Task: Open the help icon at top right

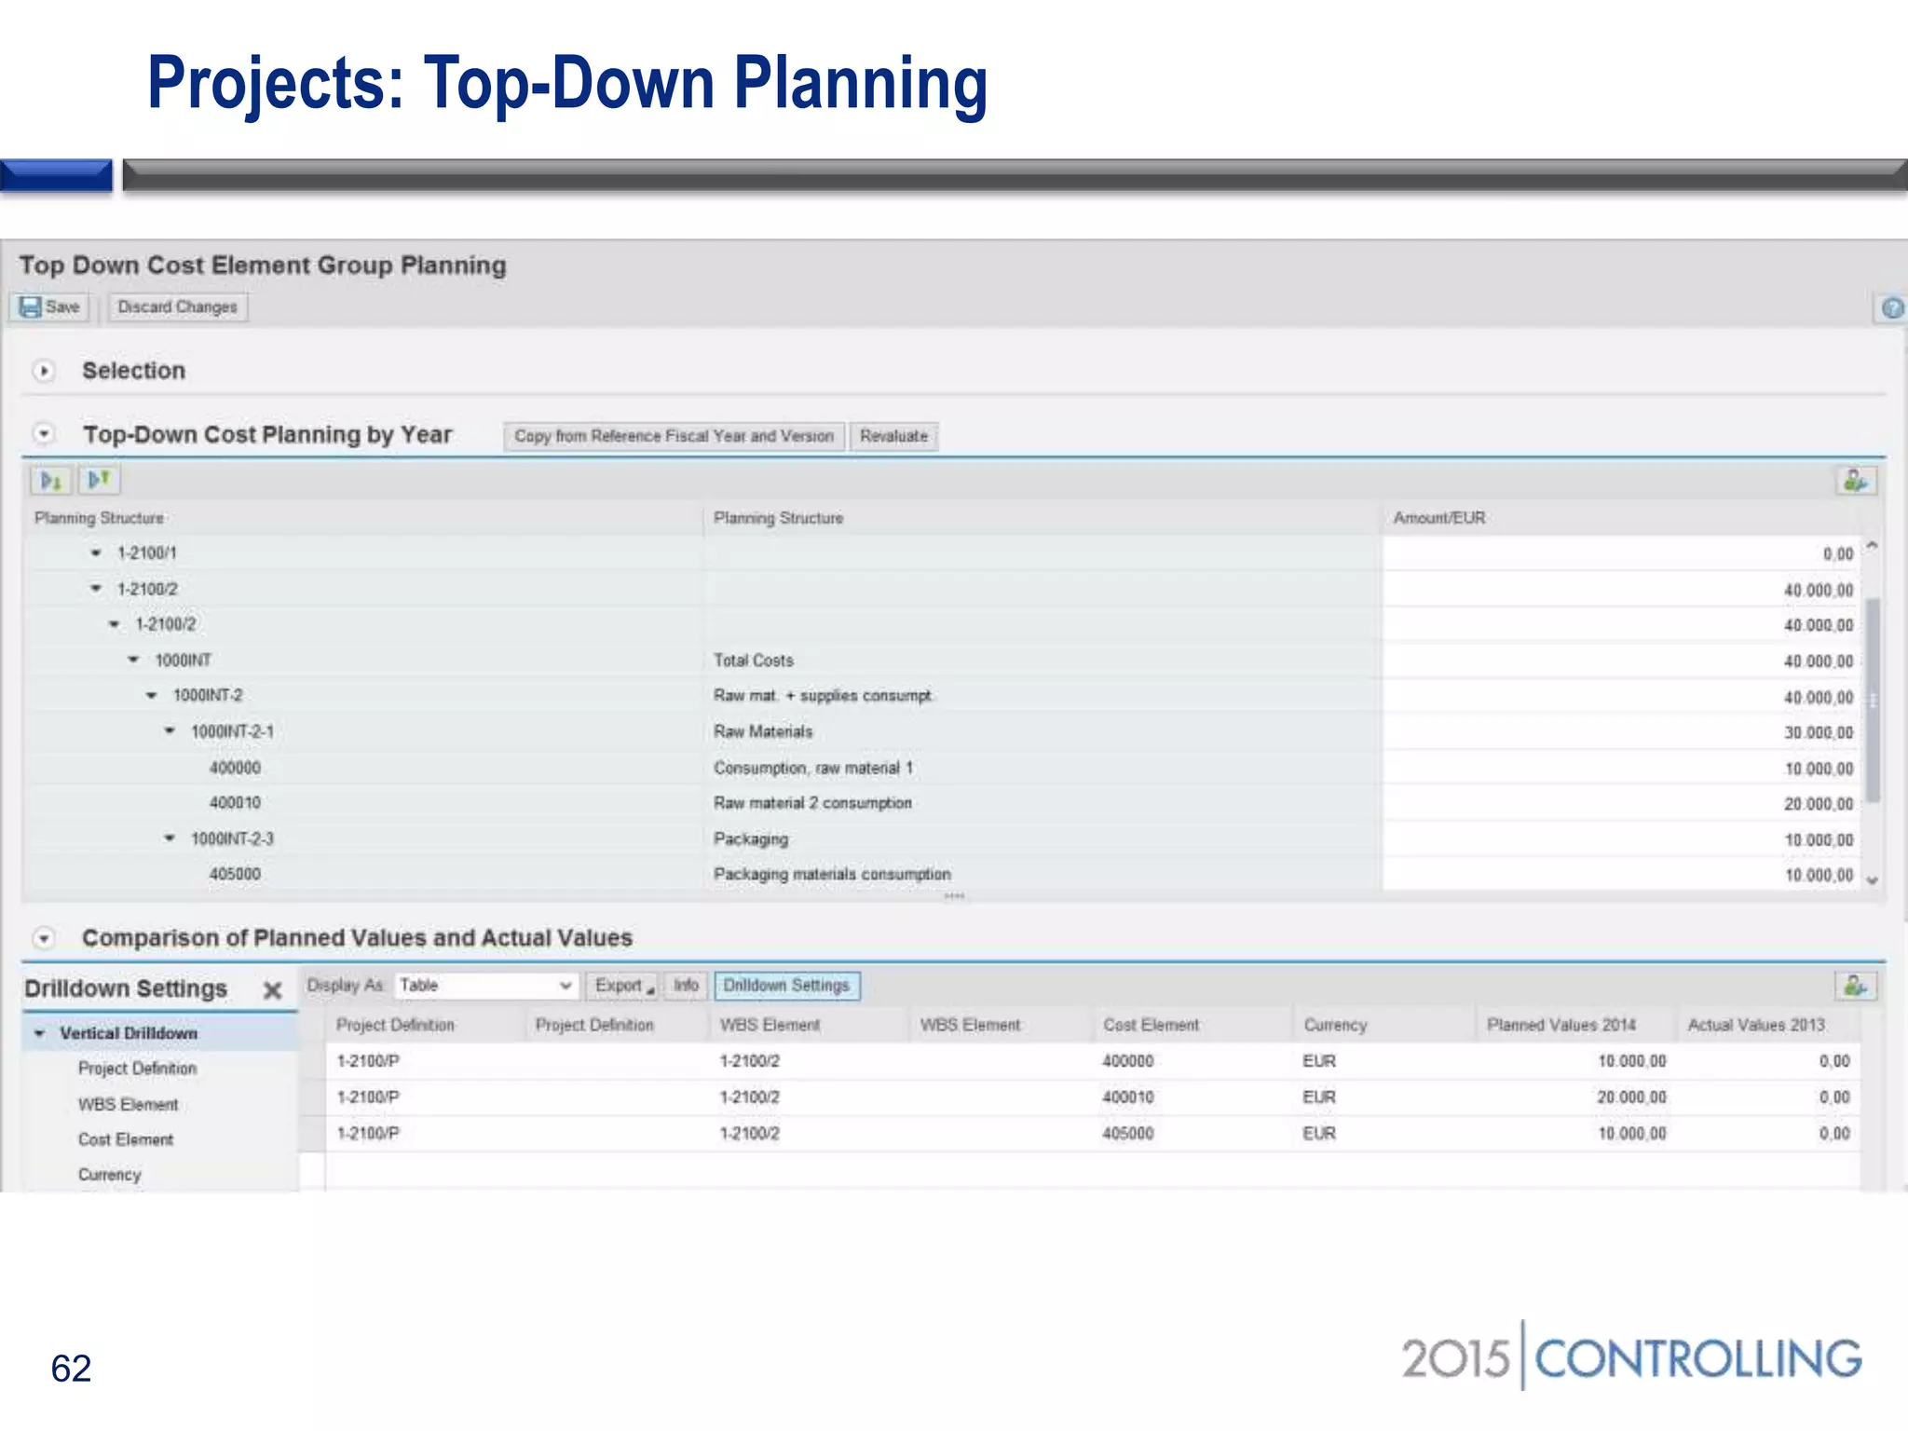Action: pos(1891,307)
